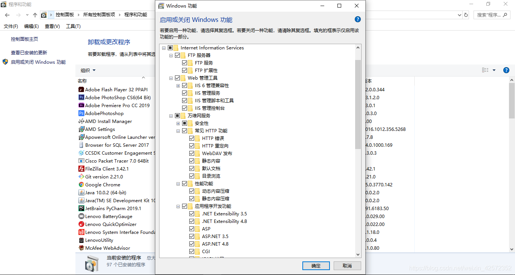Click the JetBrains PyCharm 2019.1 icon
The width and height of the screenshot is (515, 275).
81,208
